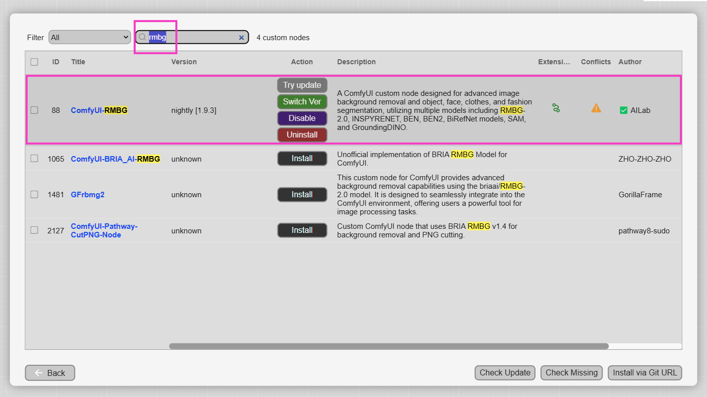
Task: Click the description of ComfyUI-RMBG
Action: [x=434, y=110]
